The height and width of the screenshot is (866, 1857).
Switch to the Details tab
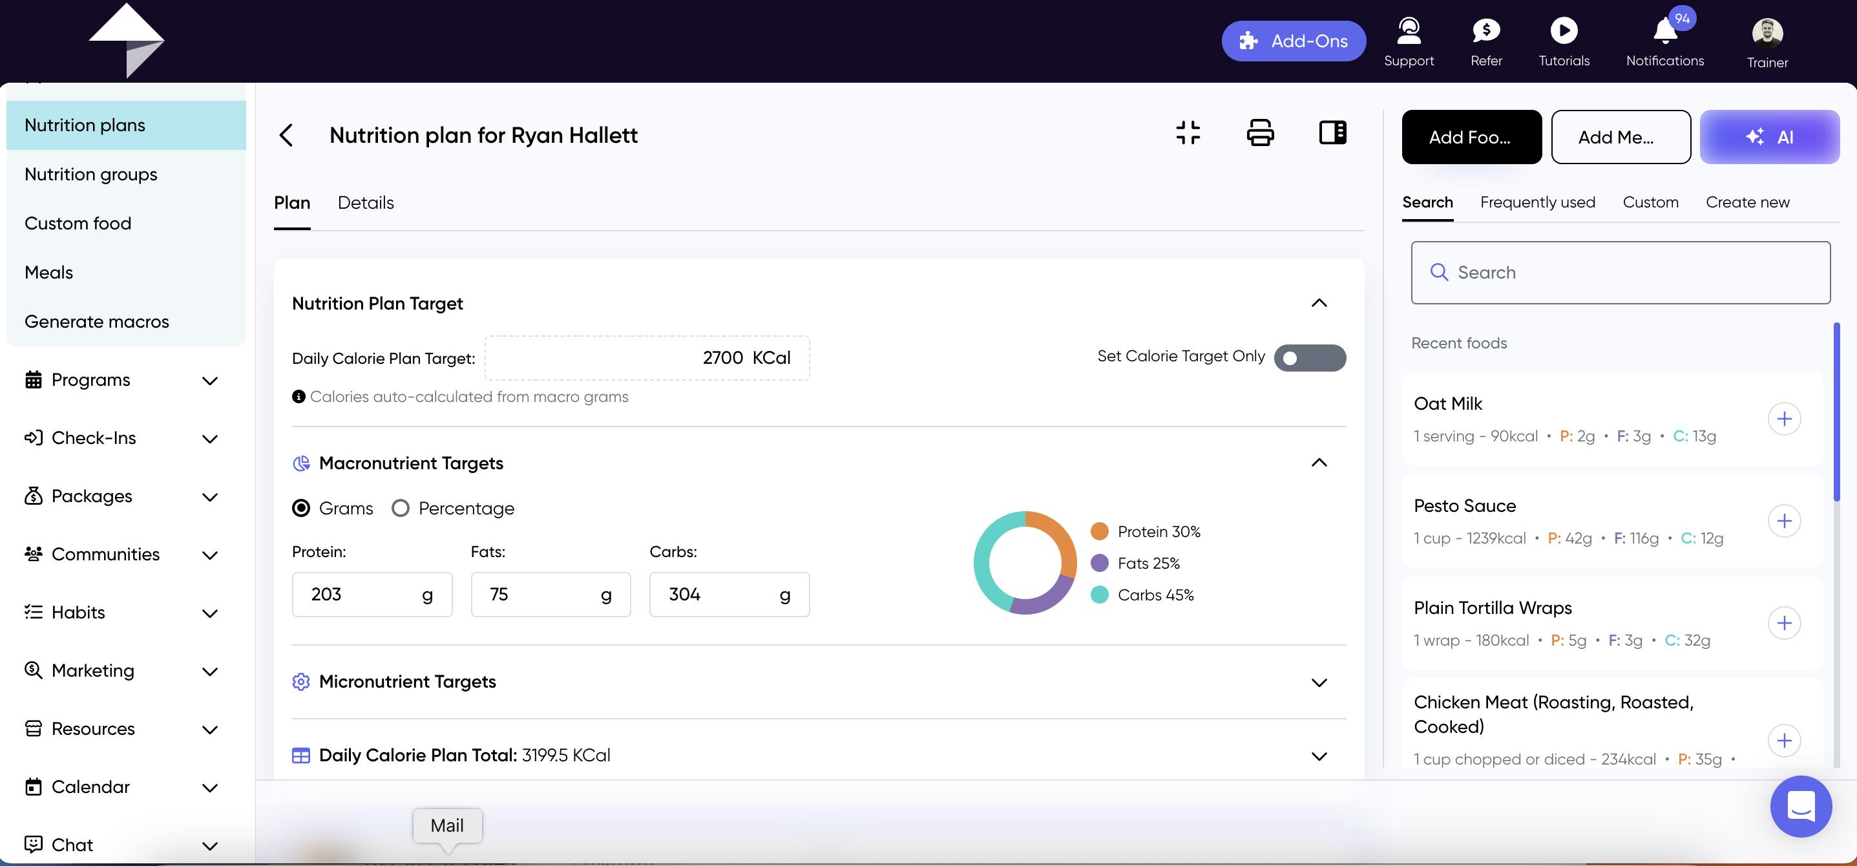(x=366, y=203)
